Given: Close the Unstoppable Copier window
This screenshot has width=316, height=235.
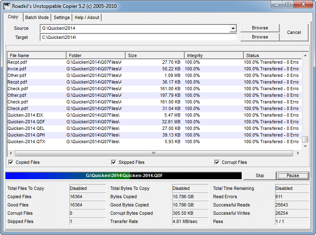Looking at the screenshot, I should pyautogui.click(x=303, y=5).
